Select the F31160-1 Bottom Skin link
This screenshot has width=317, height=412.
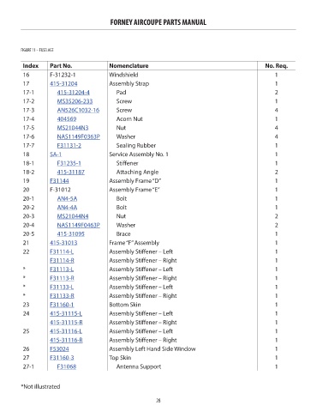pos(62,305)
